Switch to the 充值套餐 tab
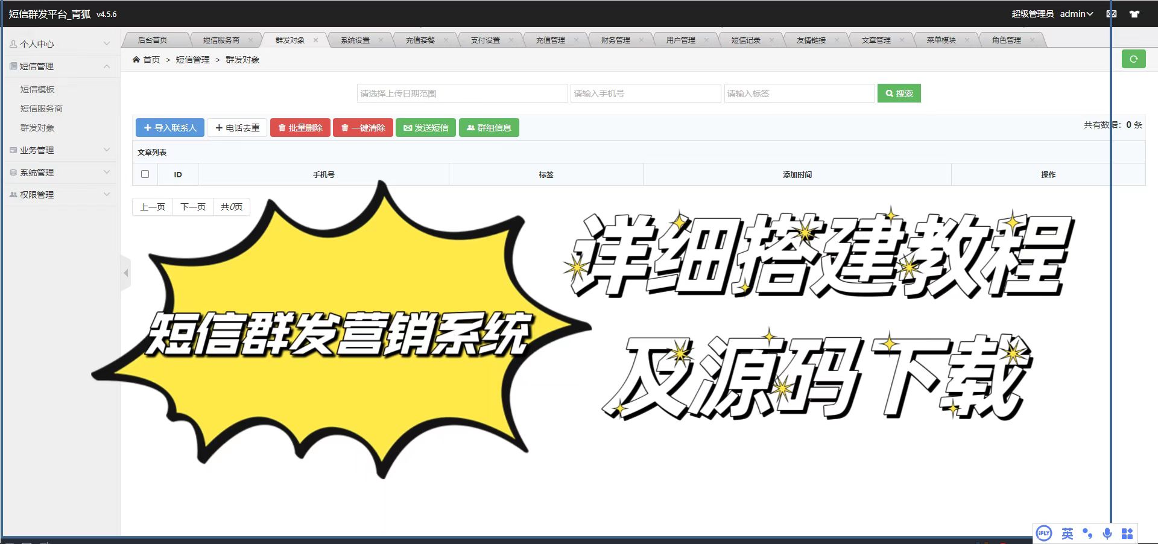1158x544 pixels. (x=420, y=40)
